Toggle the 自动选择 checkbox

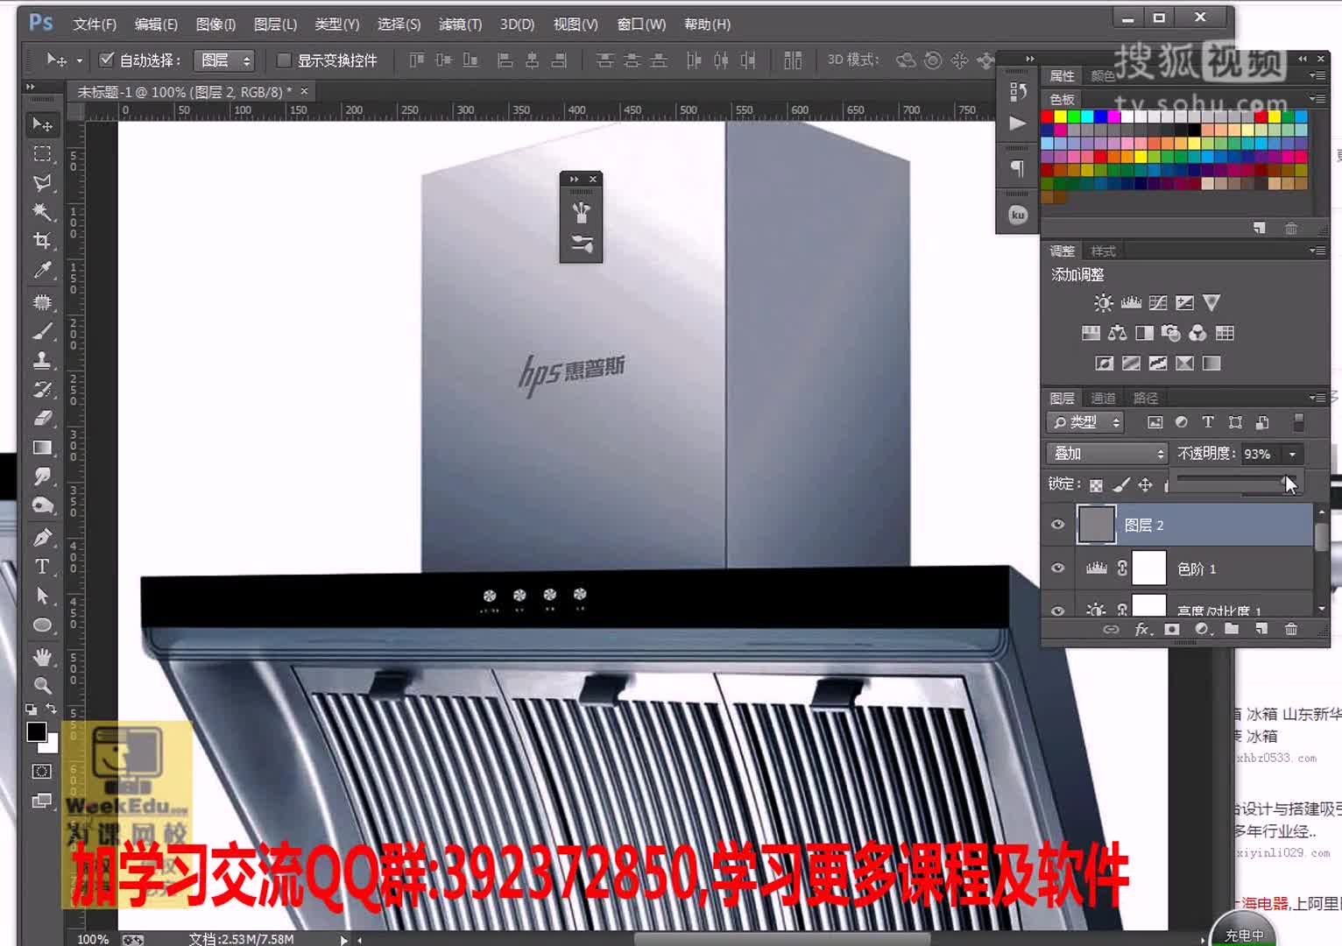(107, 60)
